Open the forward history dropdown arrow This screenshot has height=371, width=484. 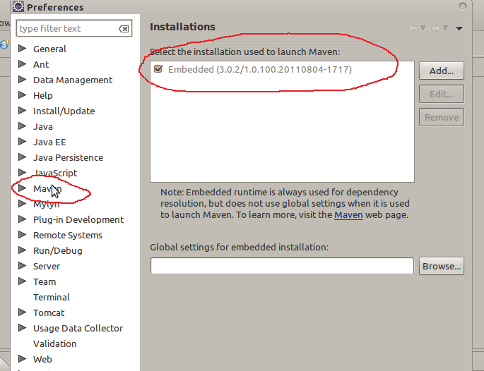tap(445, 28)
